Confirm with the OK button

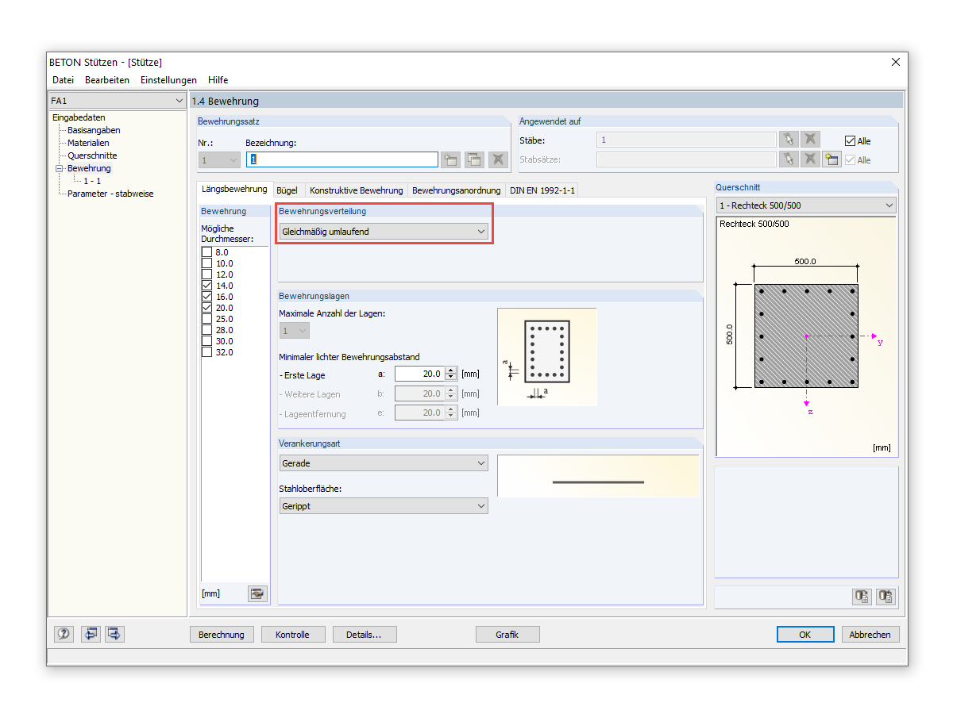805,635
